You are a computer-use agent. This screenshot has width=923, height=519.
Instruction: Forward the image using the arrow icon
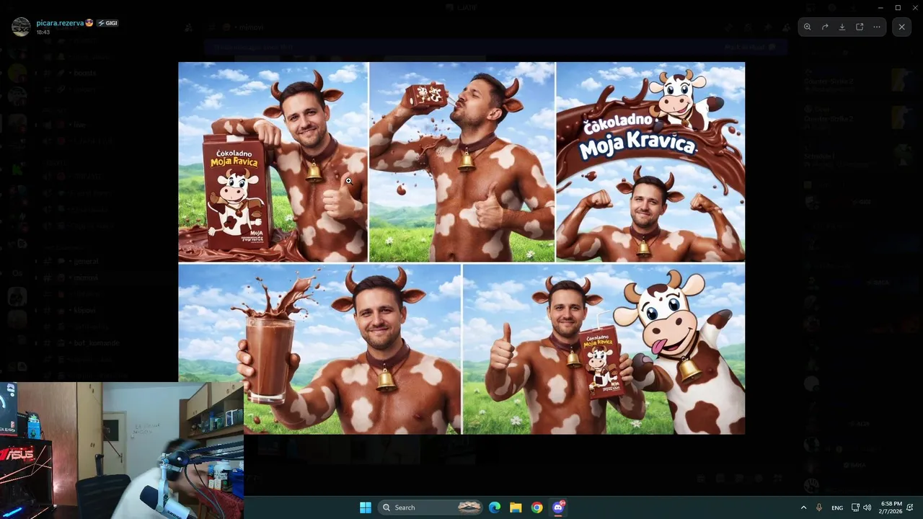(x=825, y=27)
